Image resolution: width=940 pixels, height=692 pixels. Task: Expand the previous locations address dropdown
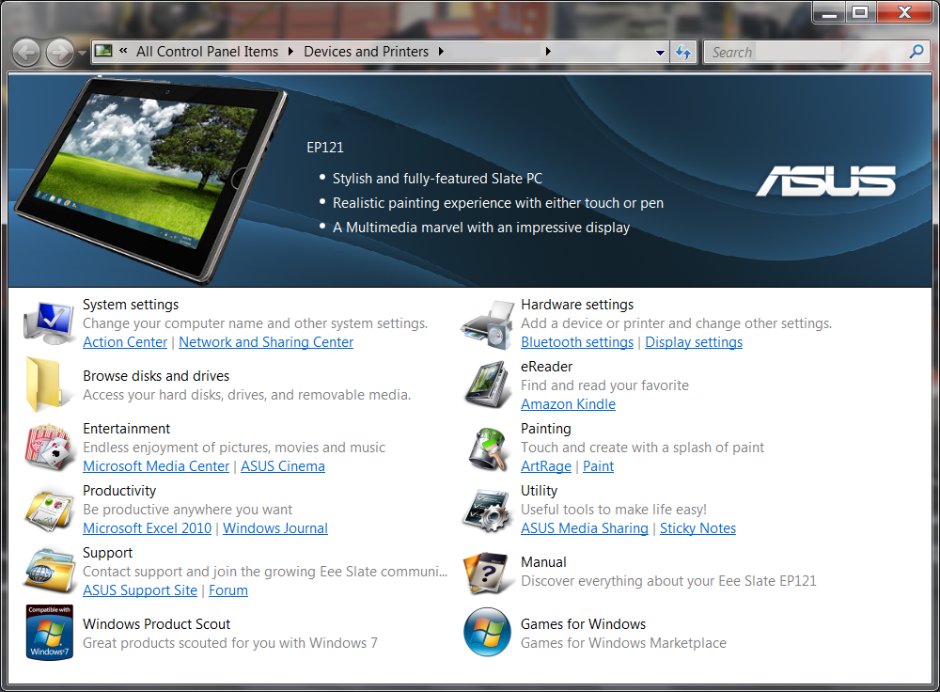point(660,52)
